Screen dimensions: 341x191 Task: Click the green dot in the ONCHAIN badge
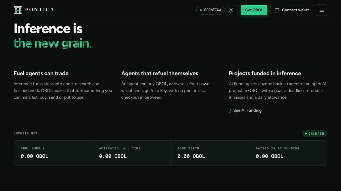306,134
